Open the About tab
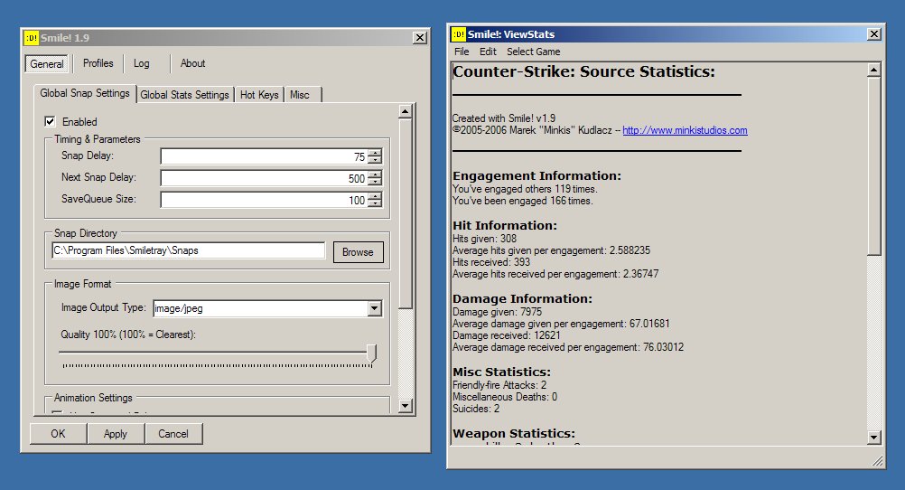This screenshot has width=905, height=490. pos(192,63)
